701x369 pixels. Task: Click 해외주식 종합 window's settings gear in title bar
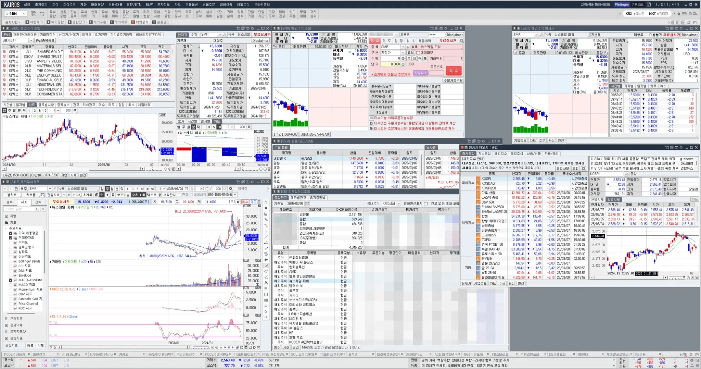tap(252, 28)
